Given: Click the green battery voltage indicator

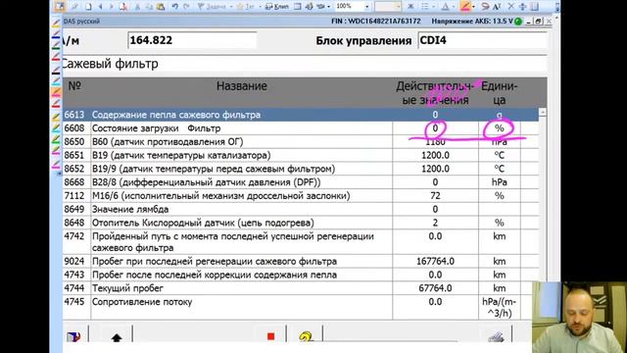Looking at the screenshot, I should (518, 22).
